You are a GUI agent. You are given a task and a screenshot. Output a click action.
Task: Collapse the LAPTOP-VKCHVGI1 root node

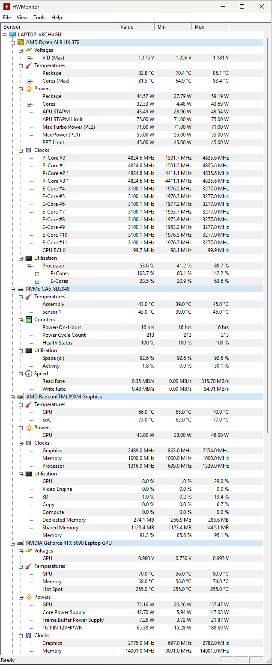(5, 35)
